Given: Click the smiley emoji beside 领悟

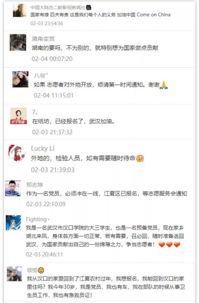Looking at the screenshot, I should [x=41, y=270].
